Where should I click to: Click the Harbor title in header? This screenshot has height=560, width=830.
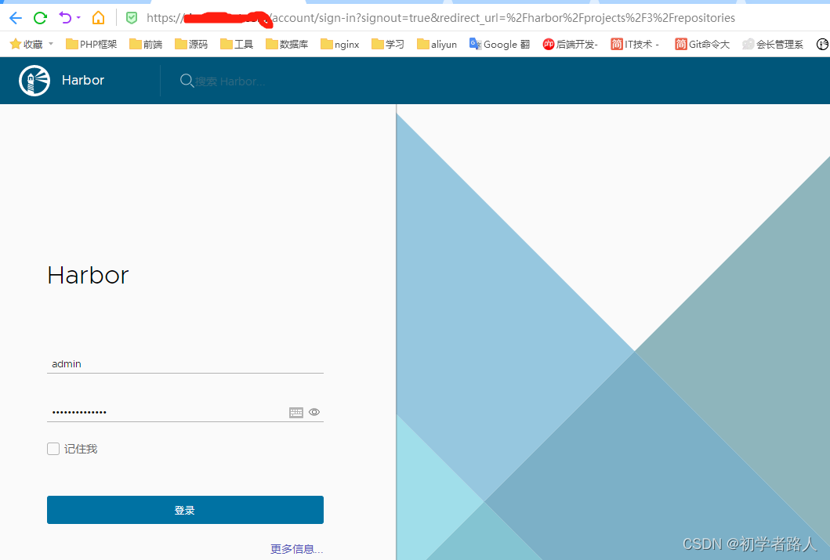click(83, 81)
